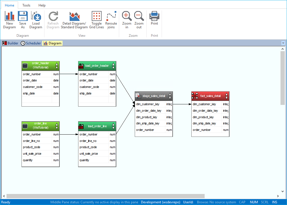
Task: Open pane tab list dropdown arrow
Action: [x=283, y=43]
